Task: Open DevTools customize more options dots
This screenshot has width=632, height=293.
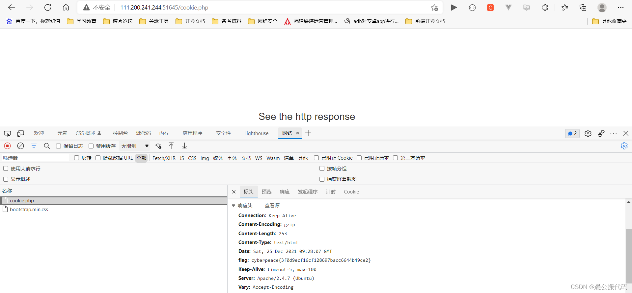Action: point(614,133)
